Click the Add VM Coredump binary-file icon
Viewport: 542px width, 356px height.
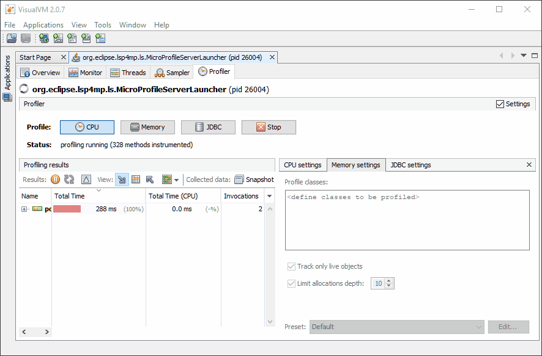pyautogui.click(x=72, y=38)
